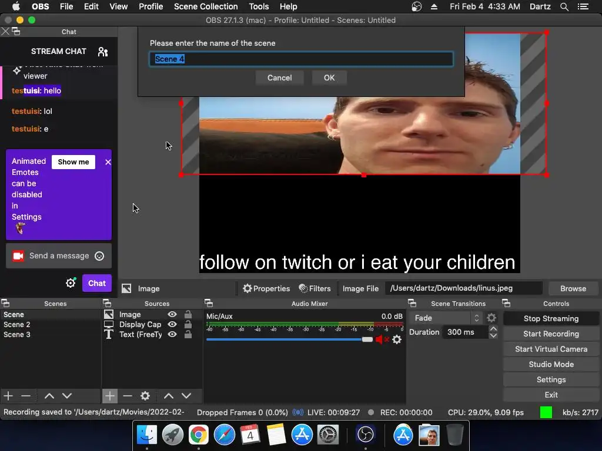Toggle eye for Text (FreeType) source

click(172, 334)
